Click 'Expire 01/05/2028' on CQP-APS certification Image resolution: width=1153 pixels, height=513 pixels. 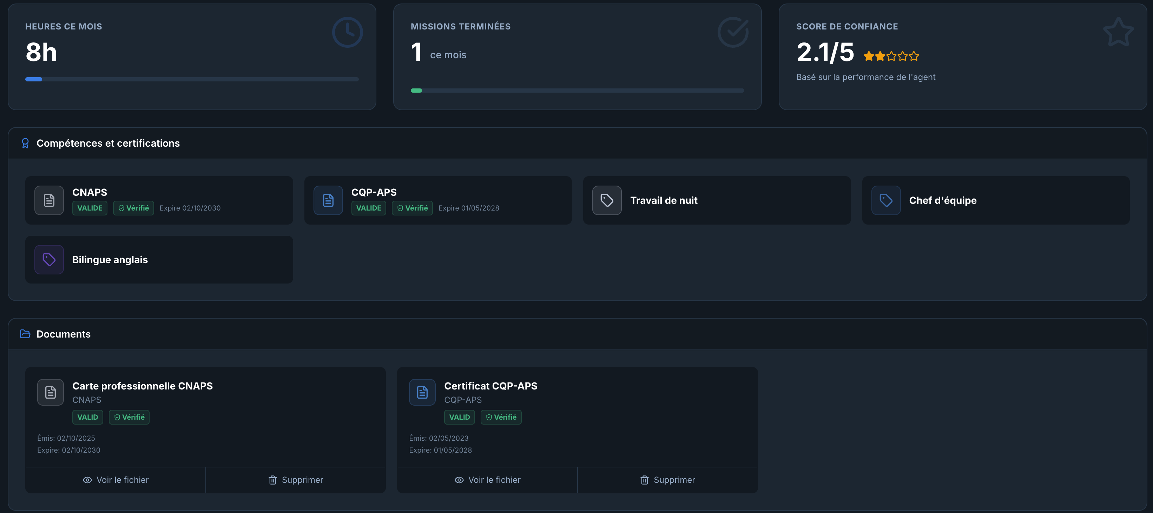(469, 208)
